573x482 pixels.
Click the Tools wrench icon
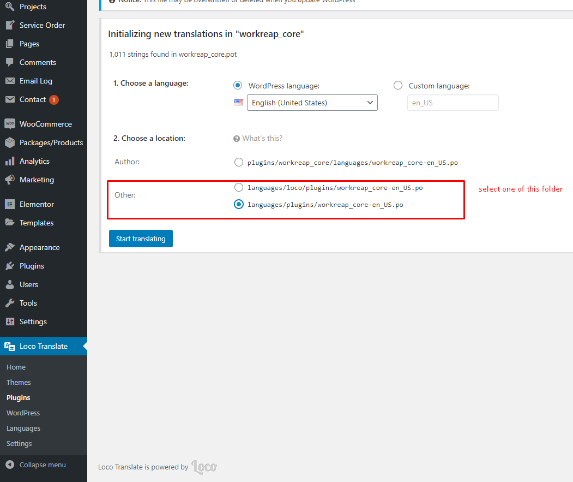coord(10,303)
